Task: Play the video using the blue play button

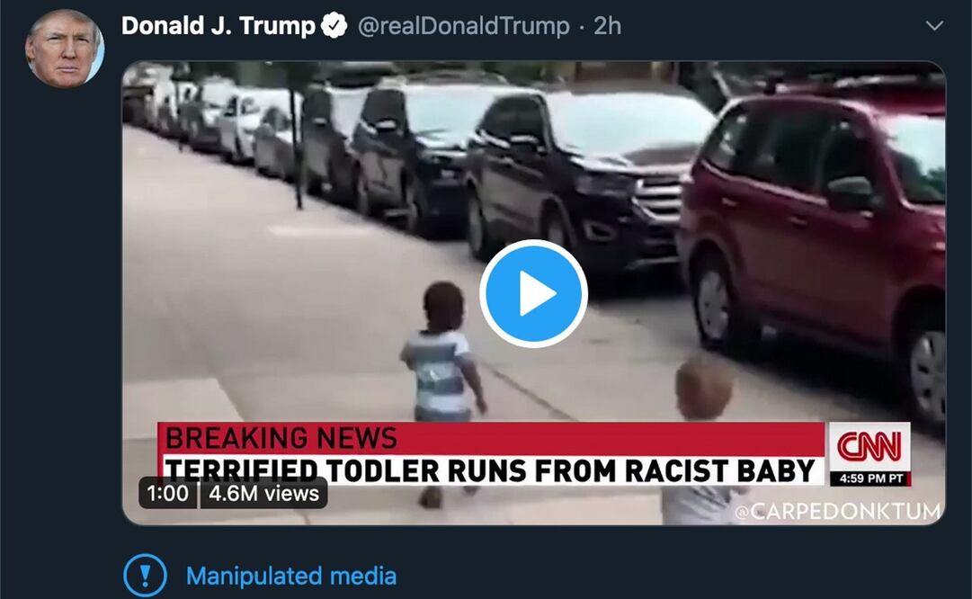Action: coord(534,293)
